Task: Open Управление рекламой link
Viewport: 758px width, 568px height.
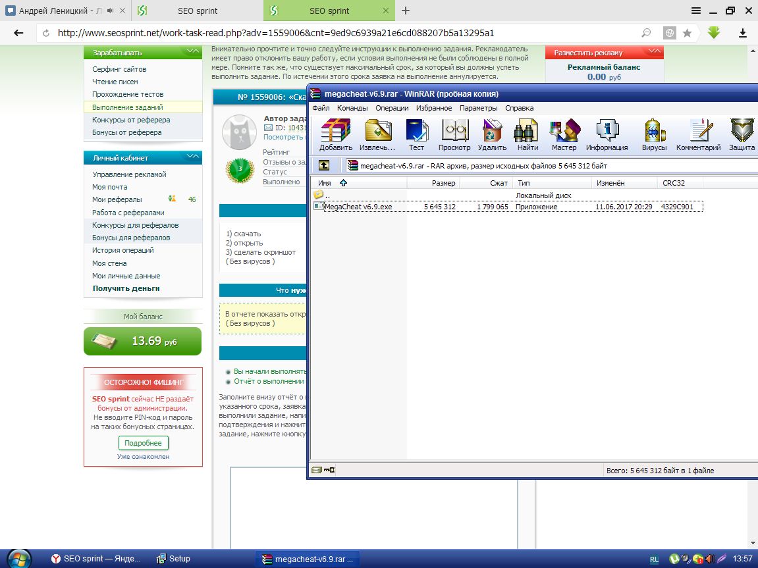Action: (x=129, y=174)
